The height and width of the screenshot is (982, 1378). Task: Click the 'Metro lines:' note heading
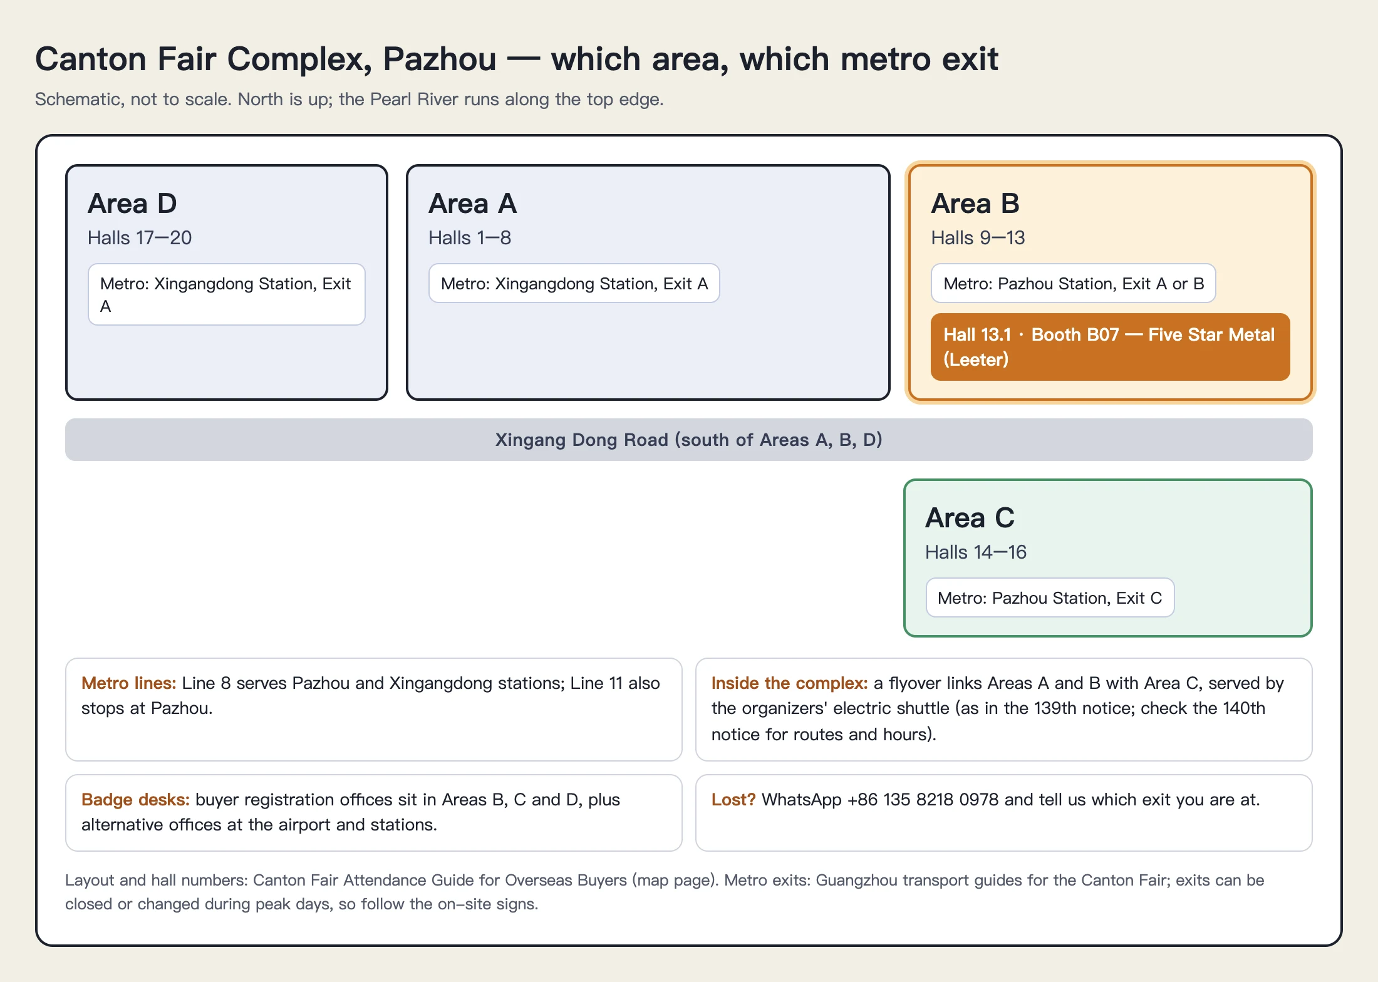[x=128, y=683]
